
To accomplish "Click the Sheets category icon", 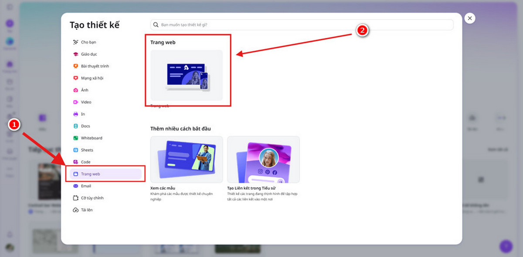I will click(76, 150).
